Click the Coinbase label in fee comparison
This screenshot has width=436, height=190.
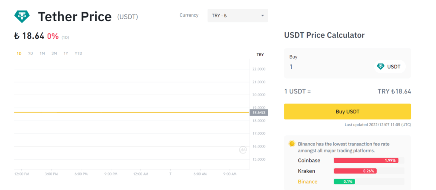tap(309, 161)
